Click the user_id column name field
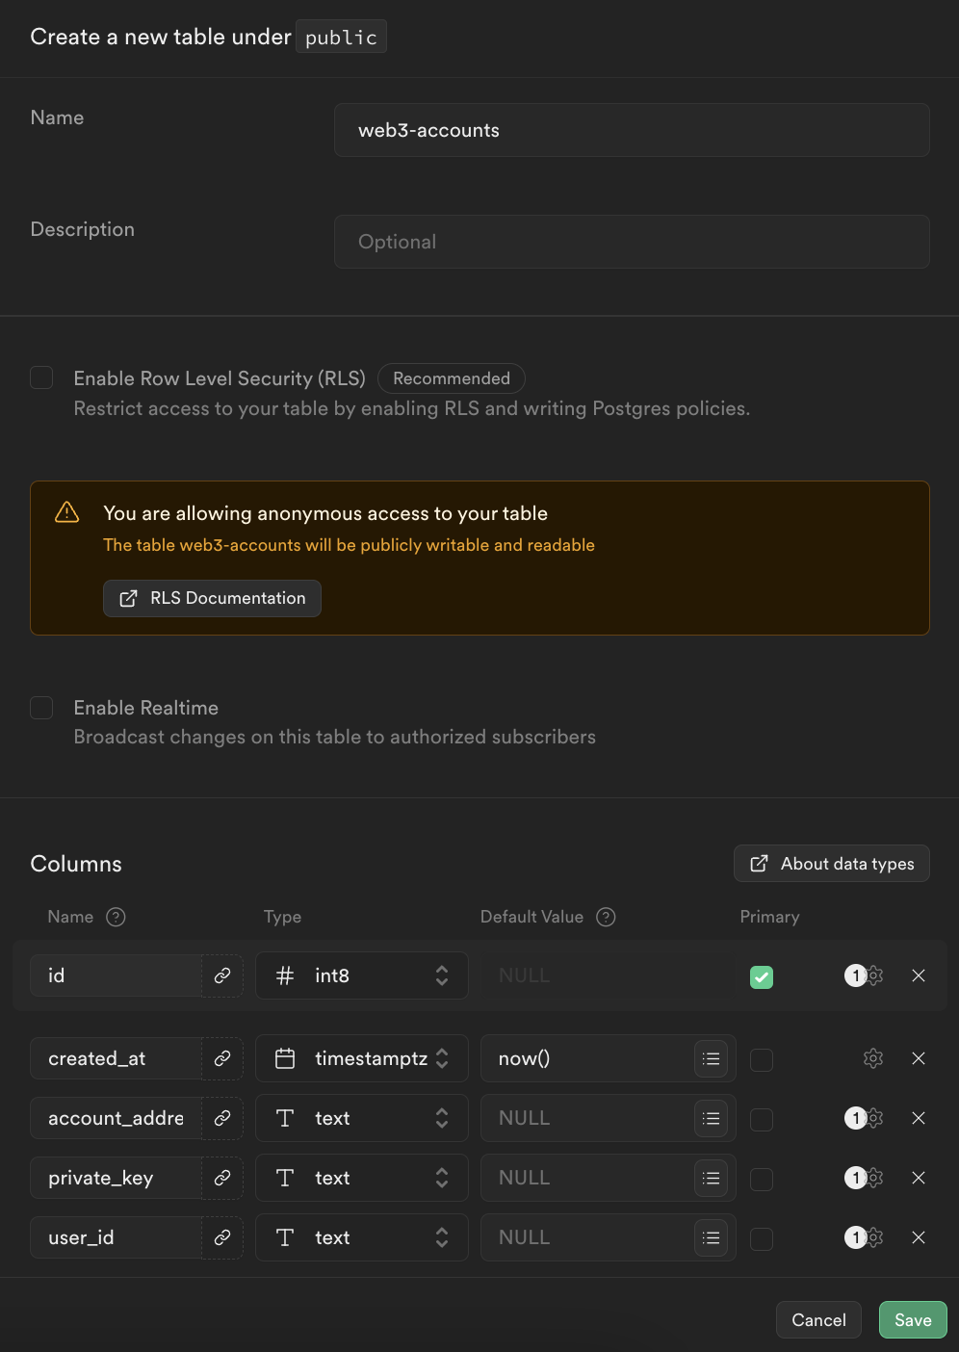Viewport: 959px width, 1352px height. coord(116,1237)
